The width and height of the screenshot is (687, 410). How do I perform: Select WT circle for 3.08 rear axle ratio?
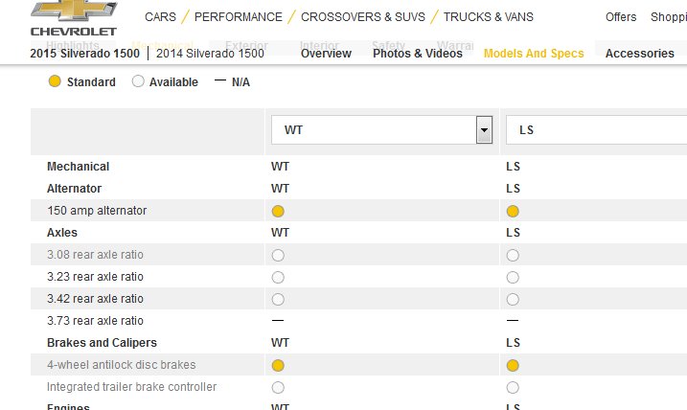[278, 256]
